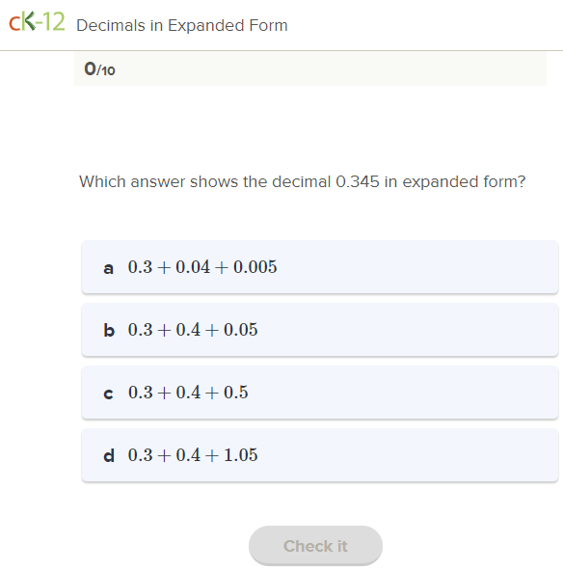Click the 1.05 term in option d
563x571 pixels.
point(241,454)
